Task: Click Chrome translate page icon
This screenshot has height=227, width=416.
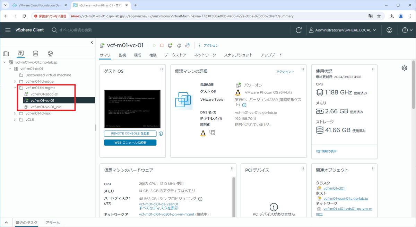Action: tap(371, 16)
